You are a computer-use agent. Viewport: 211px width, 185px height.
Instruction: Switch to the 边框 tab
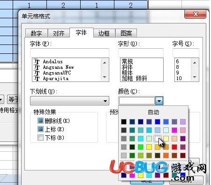(104, 33)
